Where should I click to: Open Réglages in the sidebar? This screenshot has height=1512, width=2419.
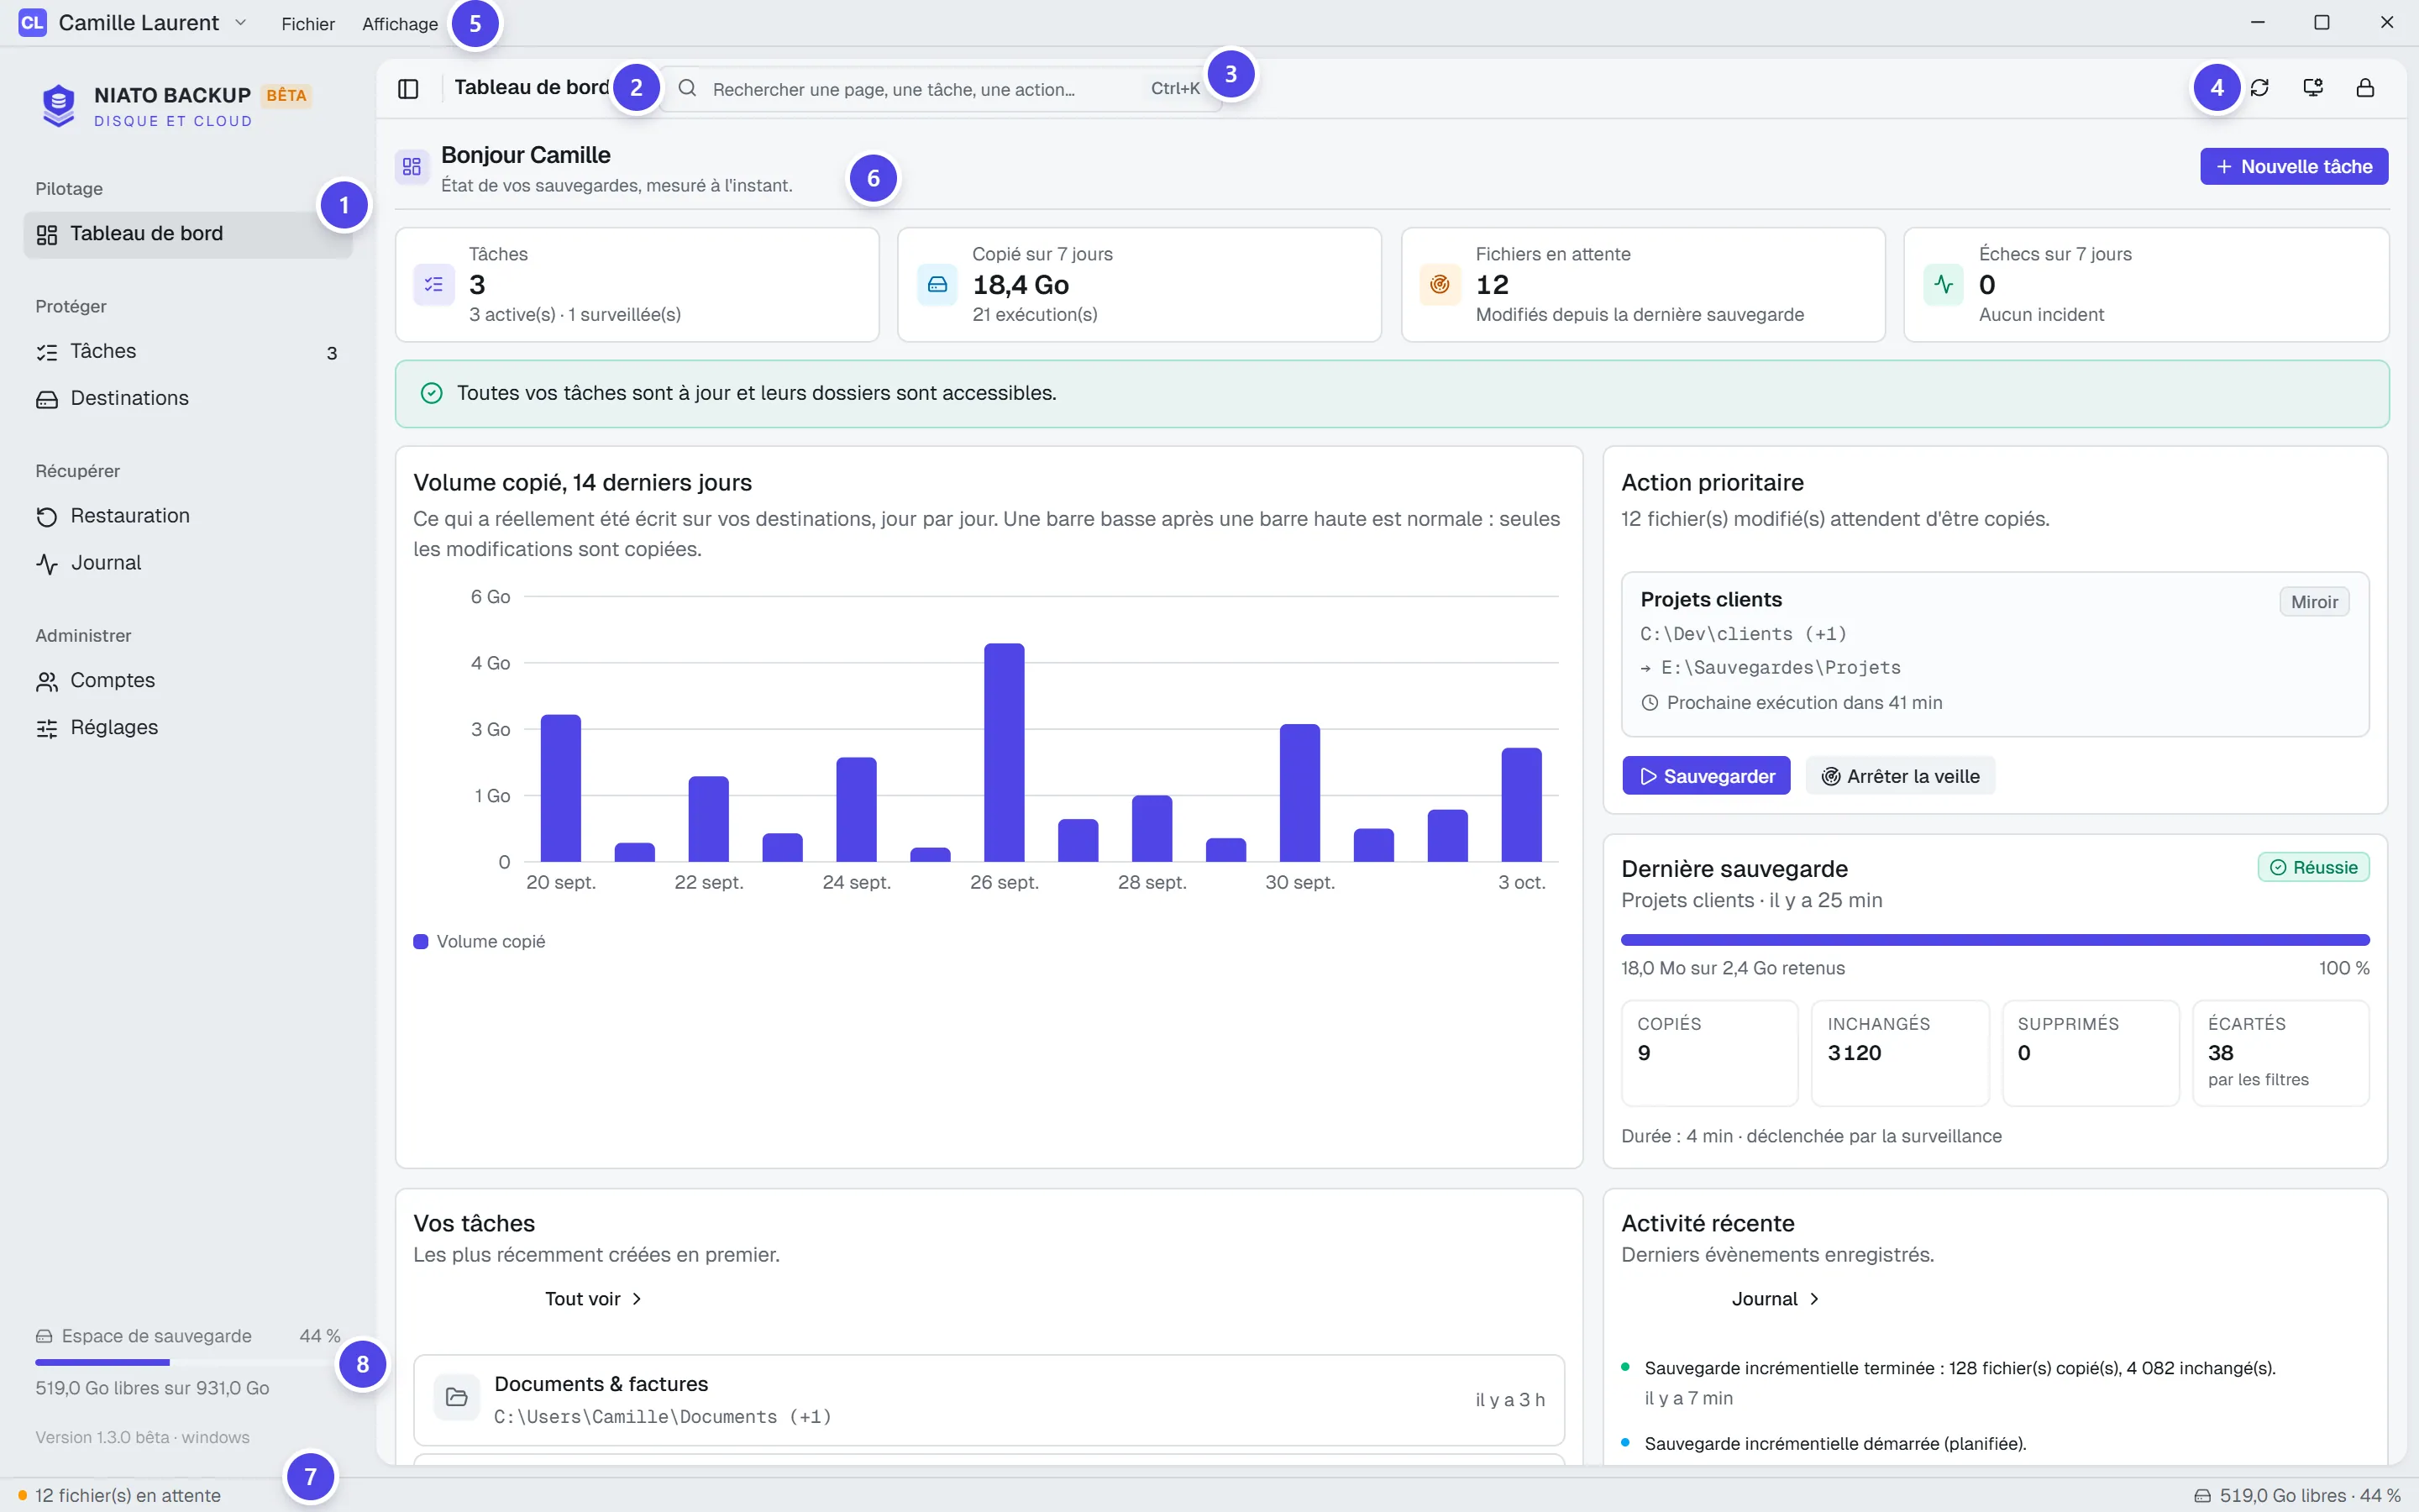[x=188, y=728]
